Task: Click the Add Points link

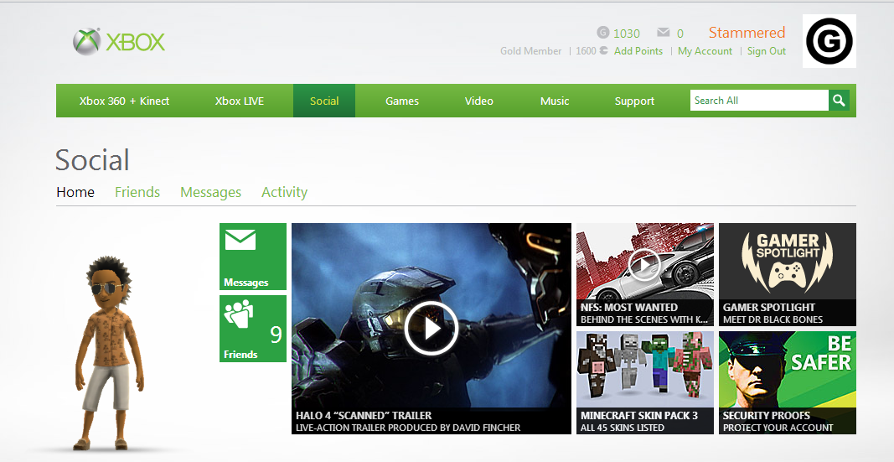Action: click(638, 51)
